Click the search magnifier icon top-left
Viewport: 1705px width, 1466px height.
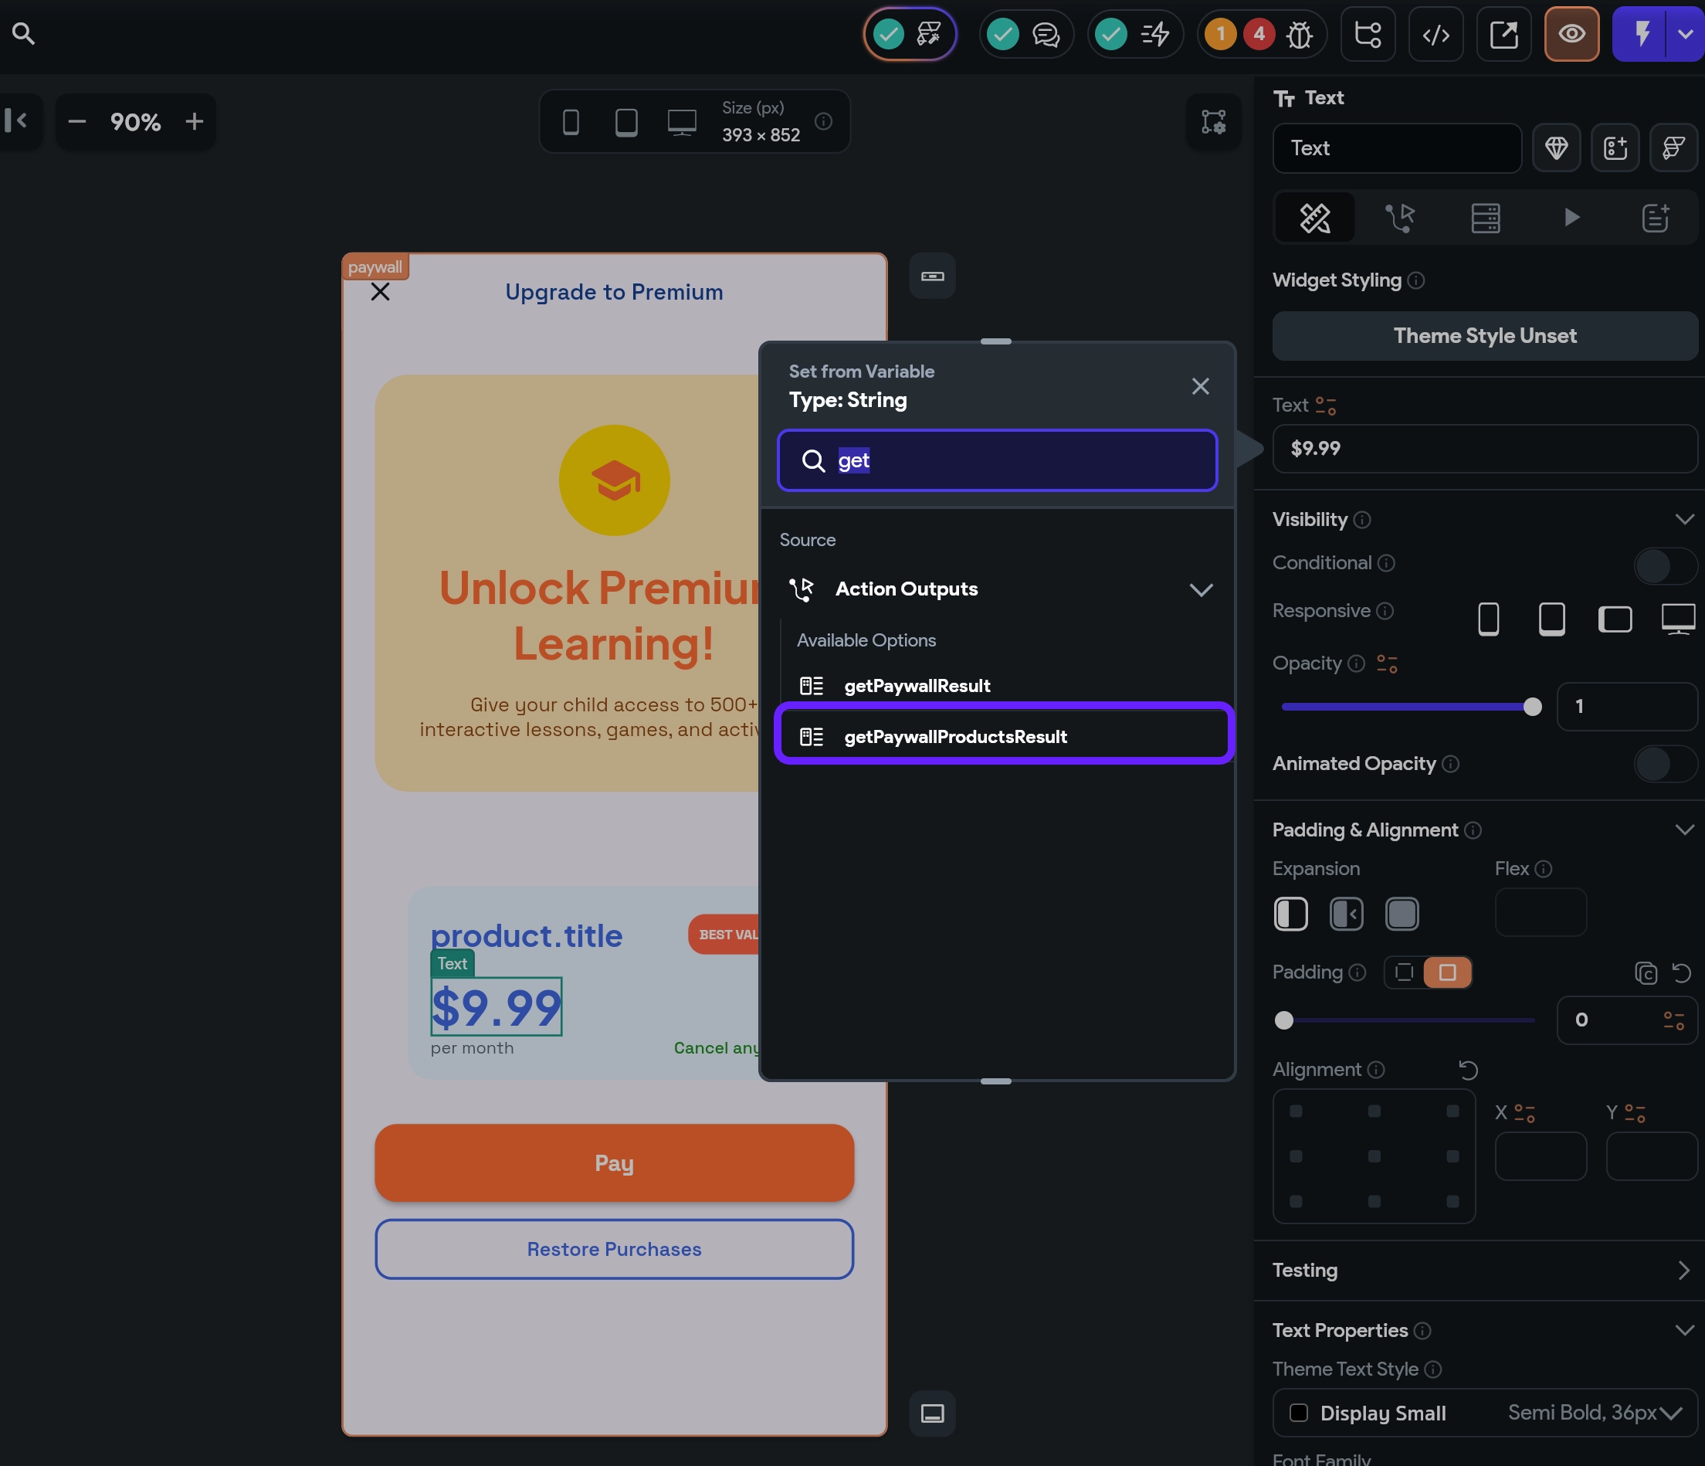point(23,34)
